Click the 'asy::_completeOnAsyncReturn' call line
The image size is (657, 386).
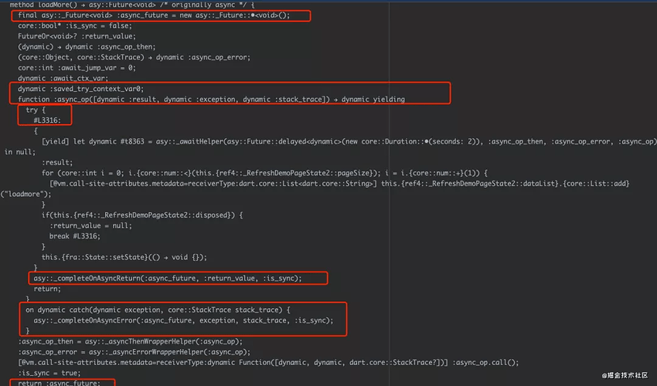click(168, 279)
